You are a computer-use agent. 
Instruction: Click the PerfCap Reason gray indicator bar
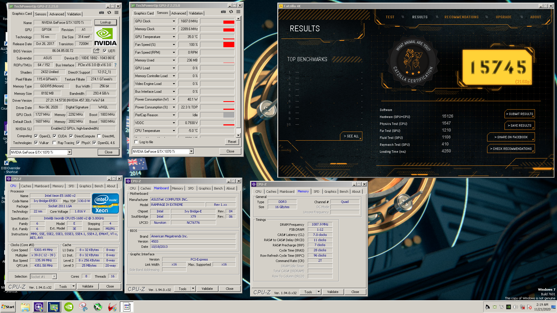tap(229, 115)
